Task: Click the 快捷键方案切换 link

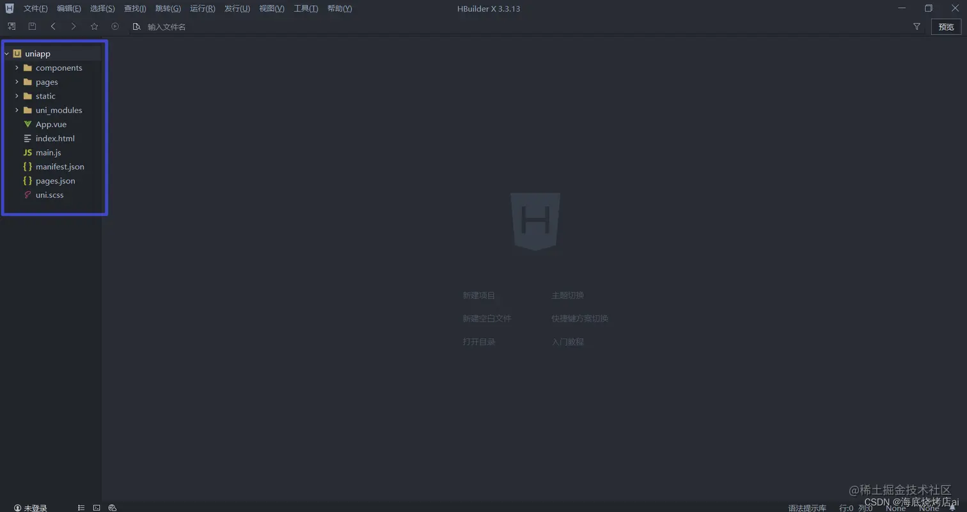Action: (580, 318)
